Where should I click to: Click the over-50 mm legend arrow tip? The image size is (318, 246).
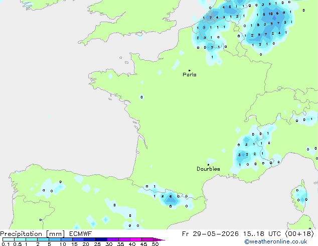point(159,239)
